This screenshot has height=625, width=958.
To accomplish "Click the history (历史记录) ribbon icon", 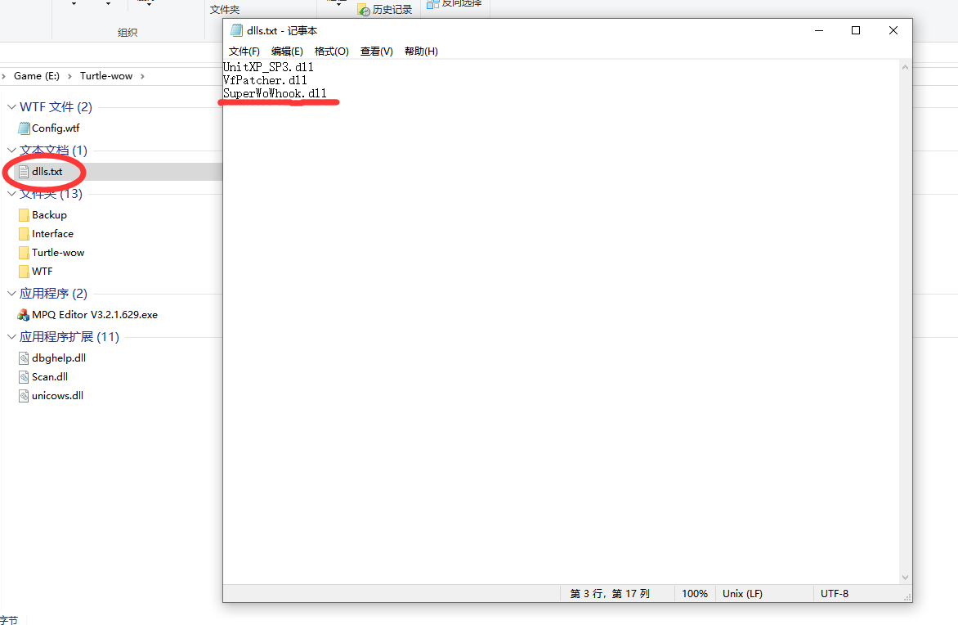I will pyautogui.click(x=364, y=10).
